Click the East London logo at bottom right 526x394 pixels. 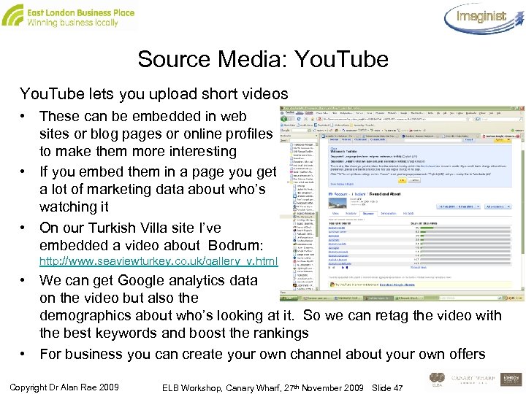click(511, 379)
